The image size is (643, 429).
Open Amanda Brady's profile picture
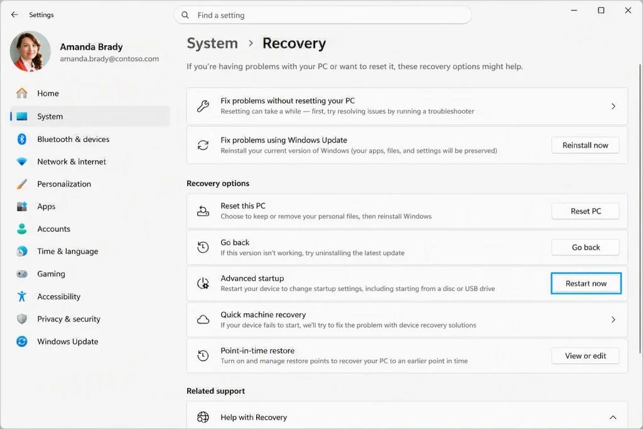(x=30, y=52)
